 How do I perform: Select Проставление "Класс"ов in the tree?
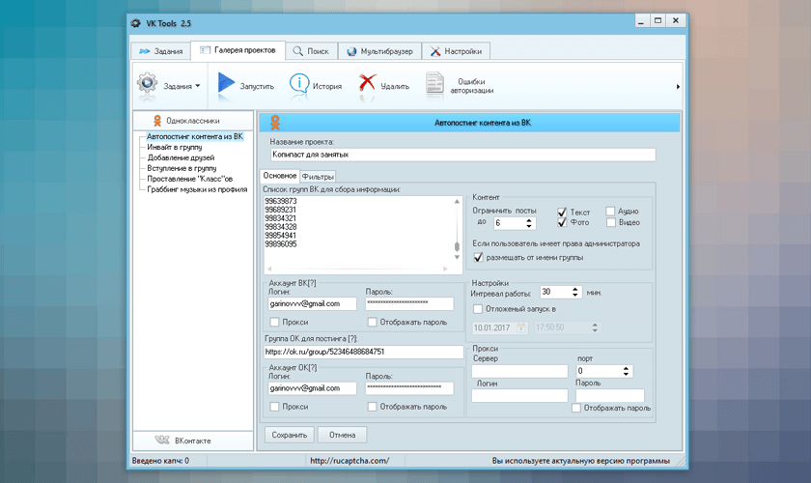[190, 179]
